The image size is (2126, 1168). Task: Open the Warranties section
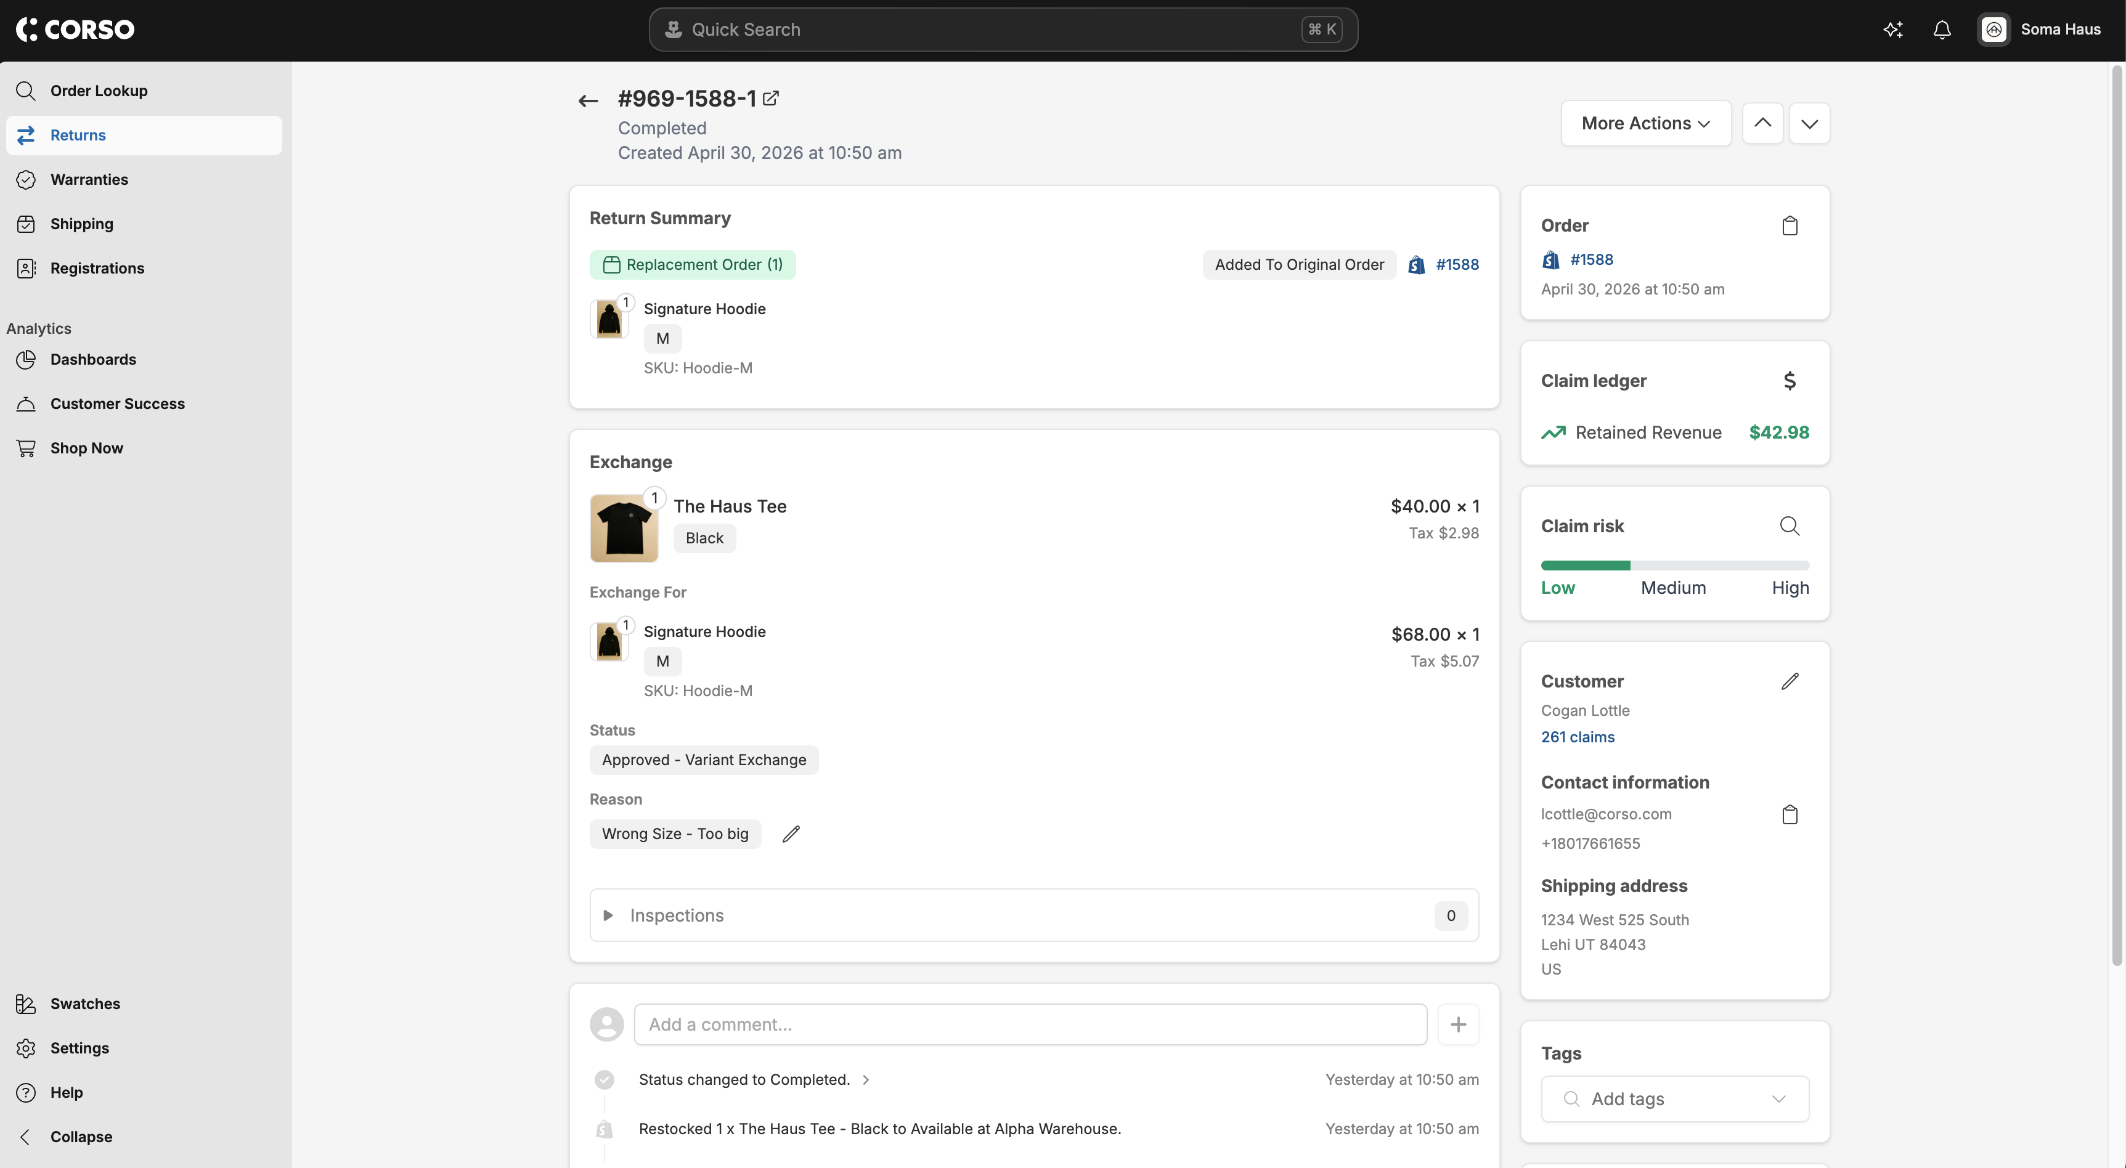click(144, 180)
